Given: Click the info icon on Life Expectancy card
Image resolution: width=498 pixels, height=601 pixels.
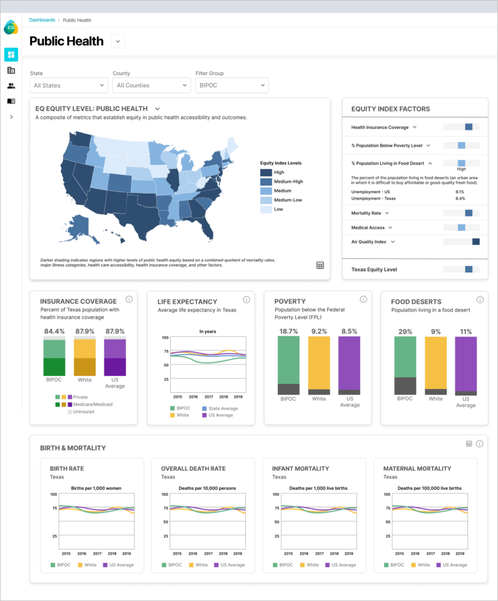Looking at the screenshot, I should 246,300.
